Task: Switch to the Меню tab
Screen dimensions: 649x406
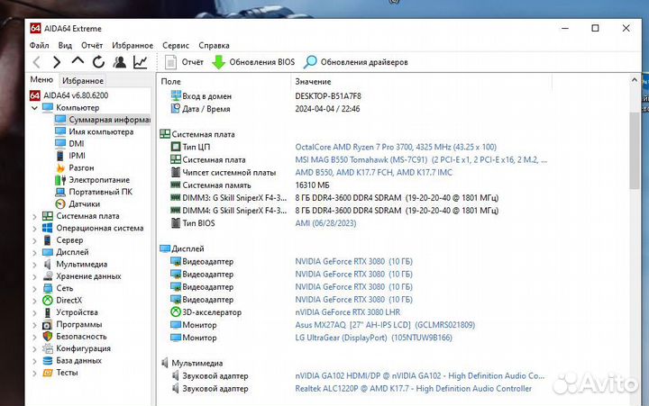Action: coord(41,79)
